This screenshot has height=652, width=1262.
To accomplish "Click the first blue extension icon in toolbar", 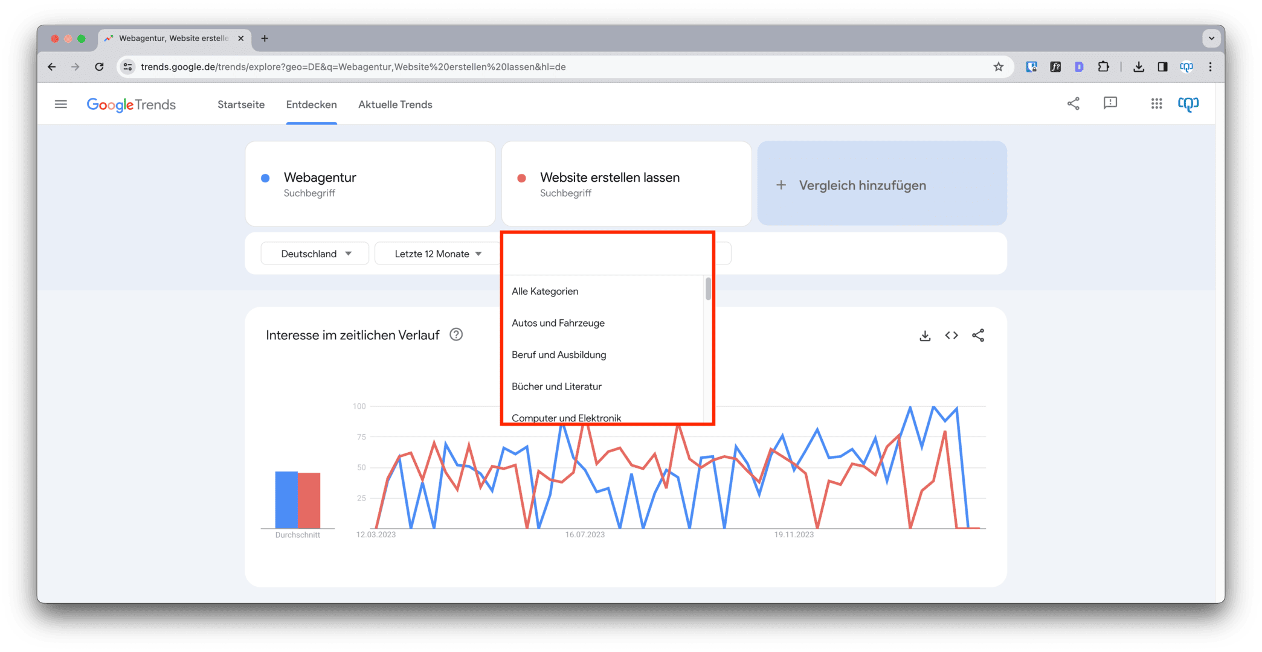I will point(1032,67).
